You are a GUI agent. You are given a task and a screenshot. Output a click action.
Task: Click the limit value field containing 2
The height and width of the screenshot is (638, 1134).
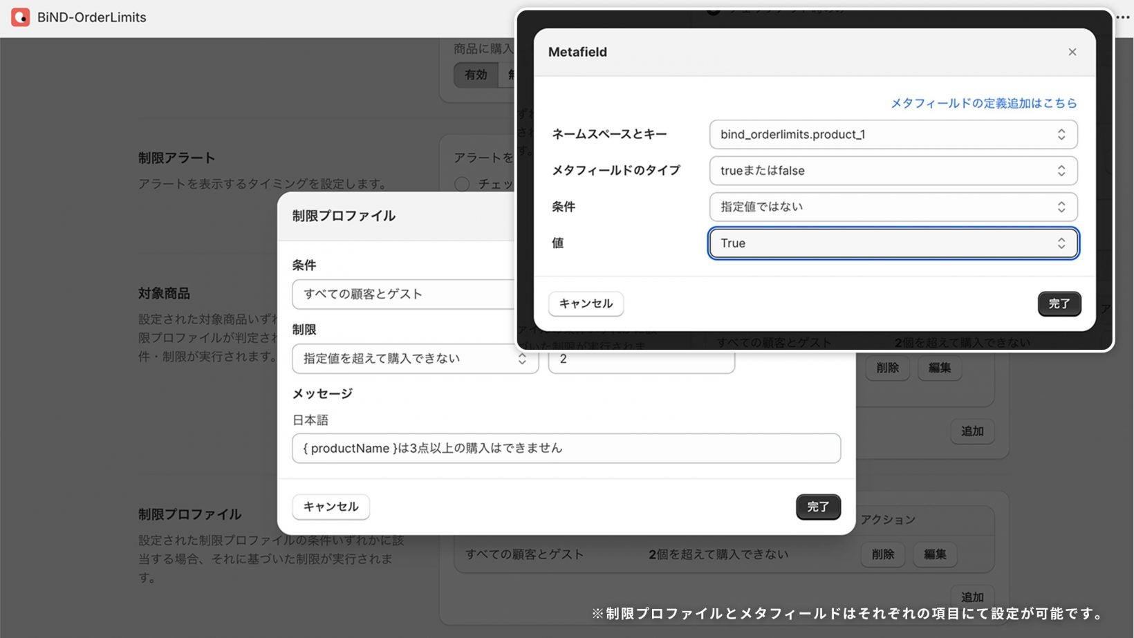[x=641, y=361]
